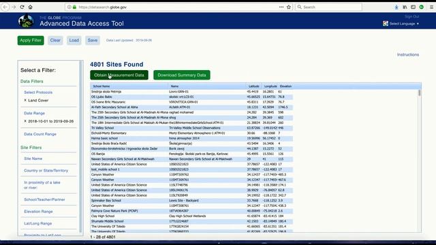Image resolution: width=436 pixels, height=245 pixels.
Task: Click the Advanced Data Access Tool title
Action: click(x=82, y=24)
